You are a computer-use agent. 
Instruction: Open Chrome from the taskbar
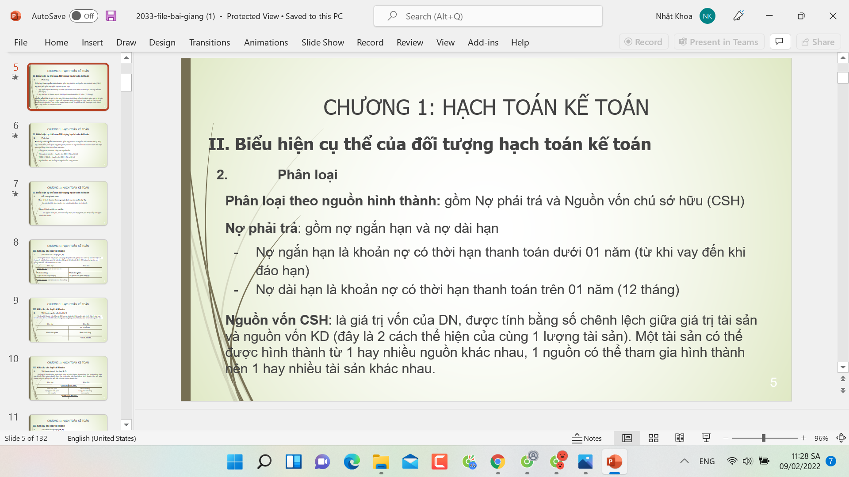497,462
